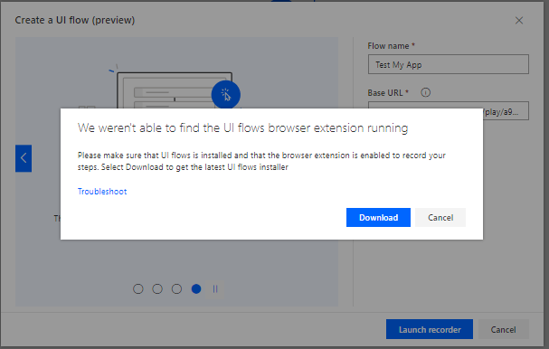Cancel the Create a UI flow panel
The height and width of the screenshot is (349, 549).
[503, 329]
